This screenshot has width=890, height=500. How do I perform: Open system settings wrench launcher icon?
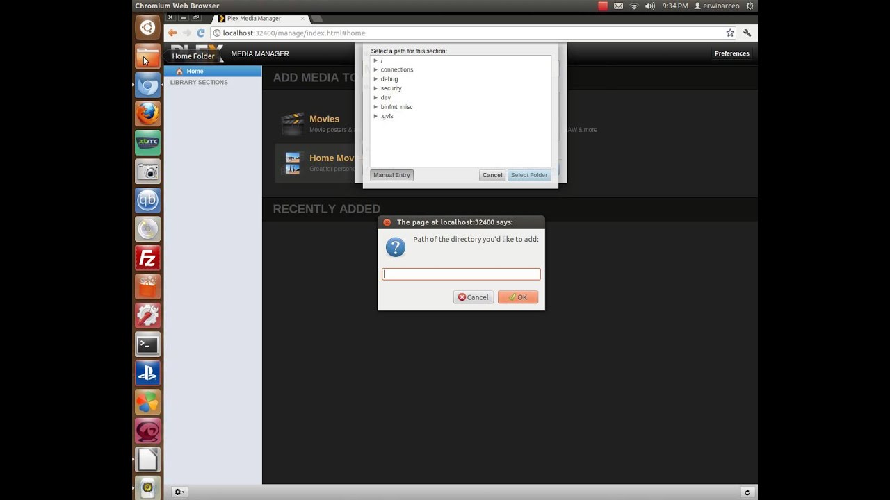(x=147, y=315)
